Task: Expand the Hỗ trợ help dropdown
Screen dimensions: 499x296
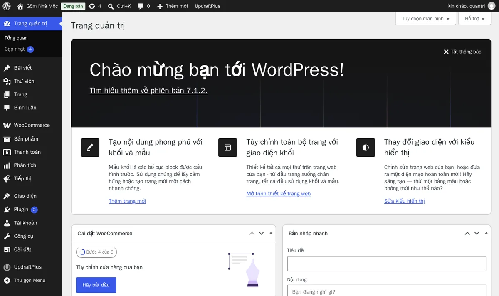Action: tap(474, 19)
